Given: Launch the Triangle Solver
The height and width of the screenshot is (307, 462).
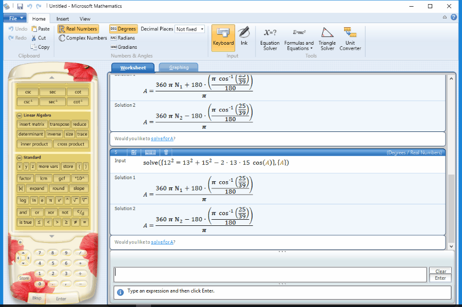Looking at the screenshot, I should point(327,40).
